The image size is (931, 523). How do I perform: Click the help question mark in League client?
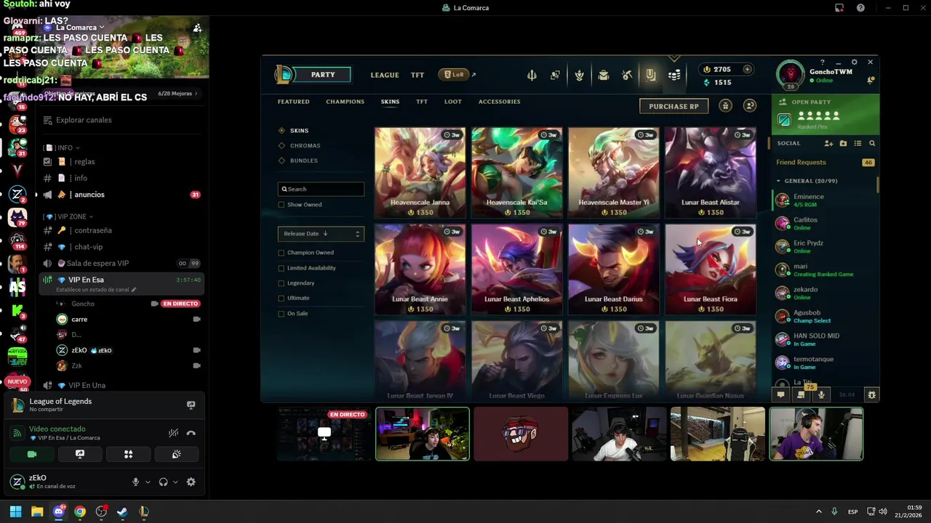coord(823,62)
